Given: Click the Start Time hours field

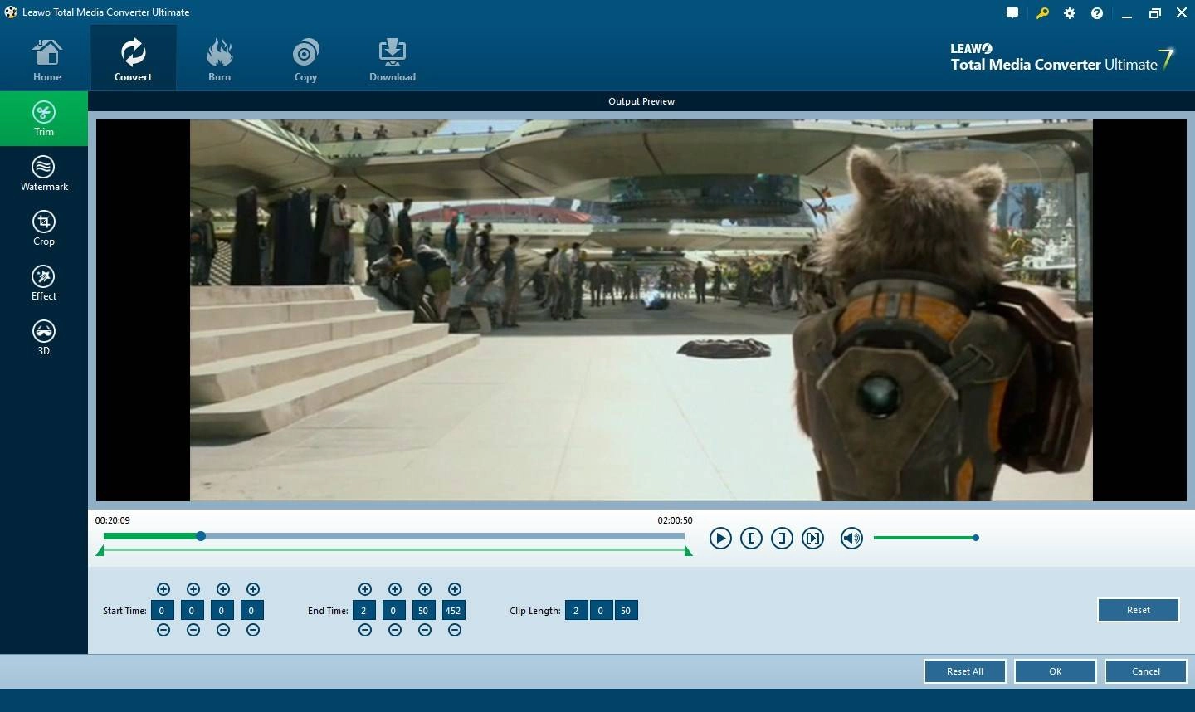Looking at the screenshot, I should click(163, 611).
